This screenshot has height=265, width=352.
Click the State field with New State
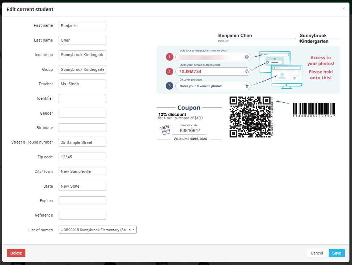point(82,186)
